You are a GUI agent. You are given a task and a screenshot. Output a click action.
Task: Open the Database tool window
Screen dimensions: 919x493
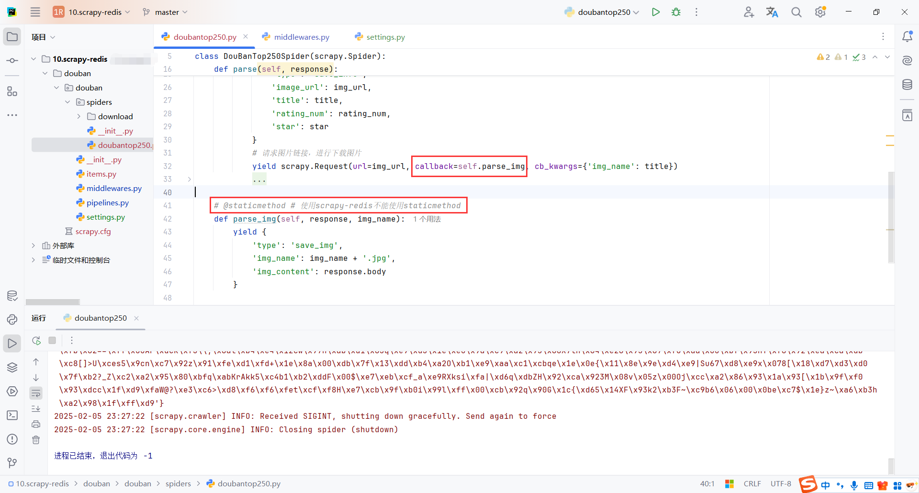907,85
